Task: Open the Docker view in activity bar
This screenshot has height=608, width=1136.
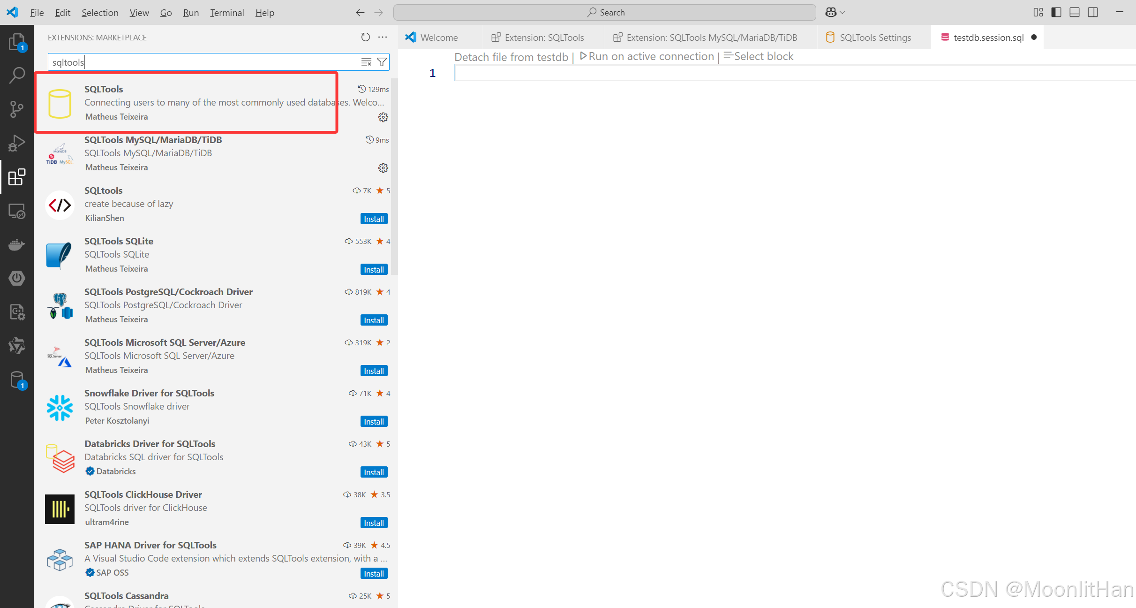Action: (17, 244)
